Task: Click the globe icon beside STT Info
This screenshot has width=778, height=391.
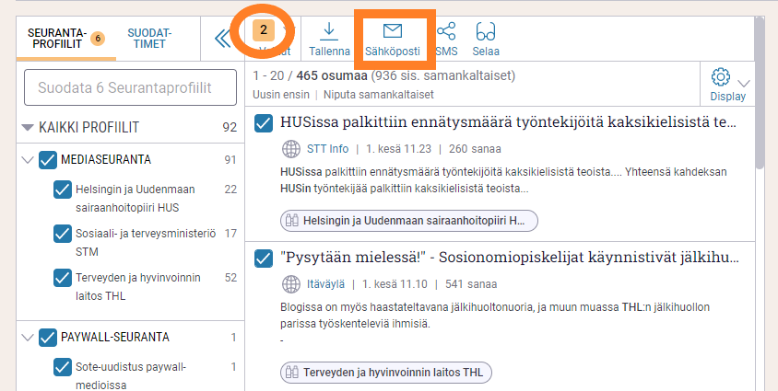Action: point(290,149)
